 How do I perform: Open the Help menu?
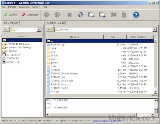45,7
